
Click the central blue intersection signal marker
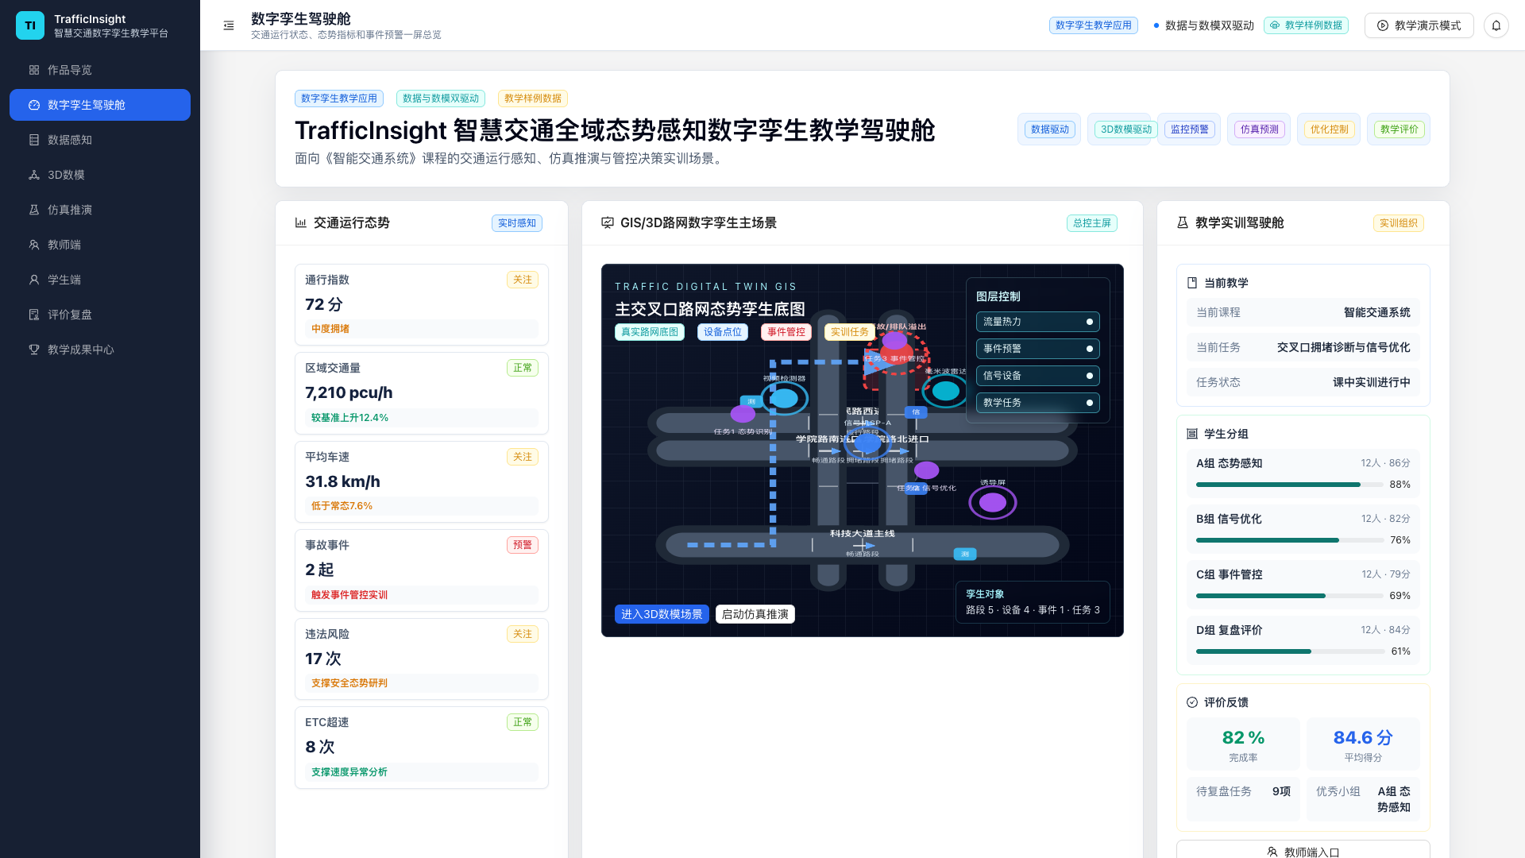click(867, 443)
